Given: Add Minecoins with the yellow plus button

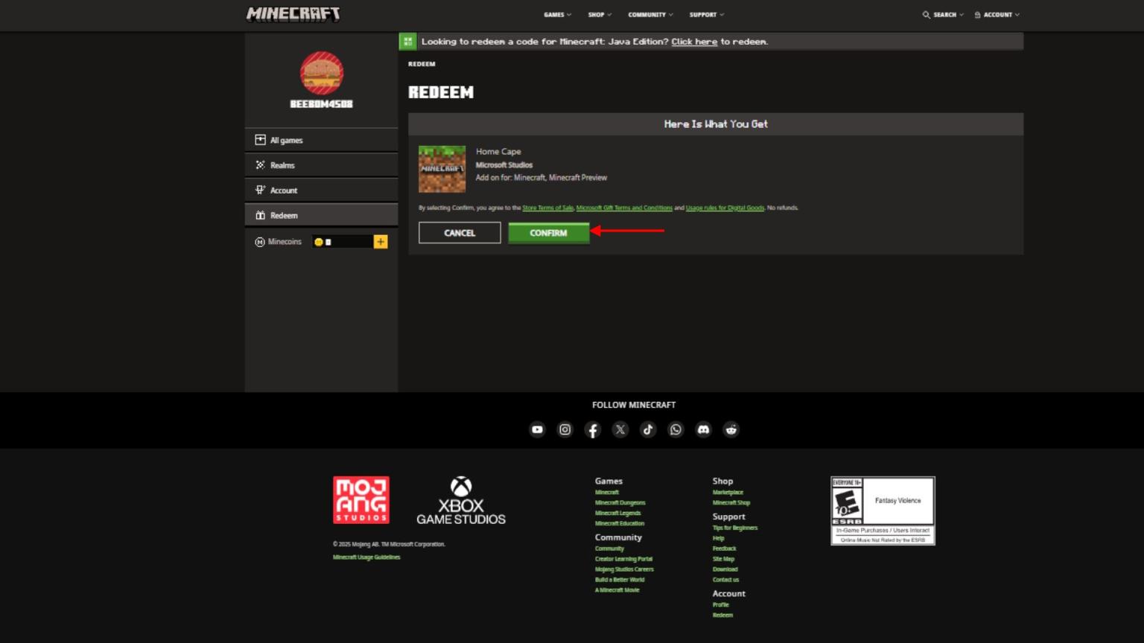Looking at the screenshot, I should [381, 242].
